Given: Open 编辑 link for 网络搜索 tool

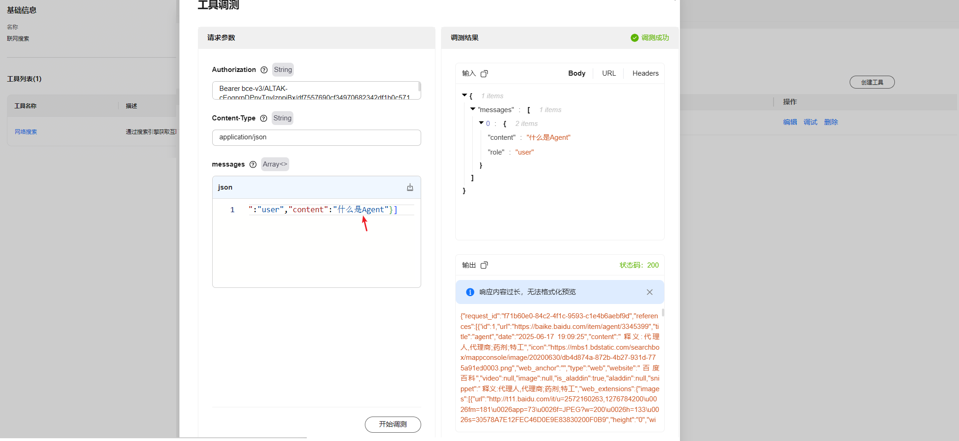Looking at the screenshot, I should pos(790,122).
